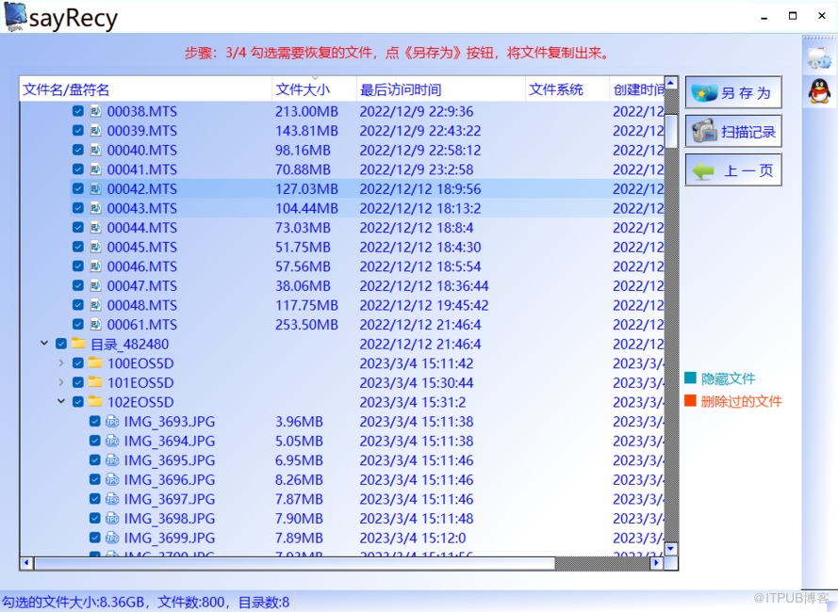Open the 扫描记录 scan records button
Screen dimensions: 838x612
point(733,132)
